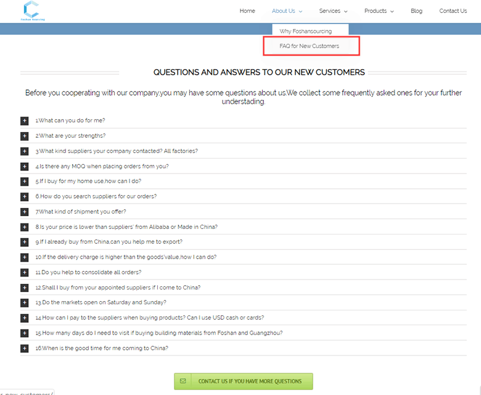Select 'Why Foshansourcing' submenu item
The height and width of the screenshot is (395, 481).
[x=305, y=31]
